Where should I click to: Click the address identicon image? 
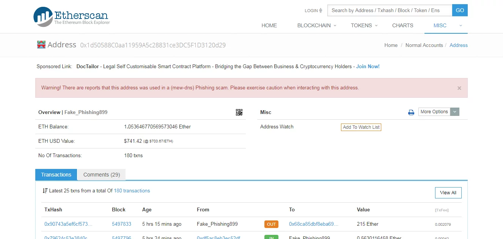click(x=41, y=45)
